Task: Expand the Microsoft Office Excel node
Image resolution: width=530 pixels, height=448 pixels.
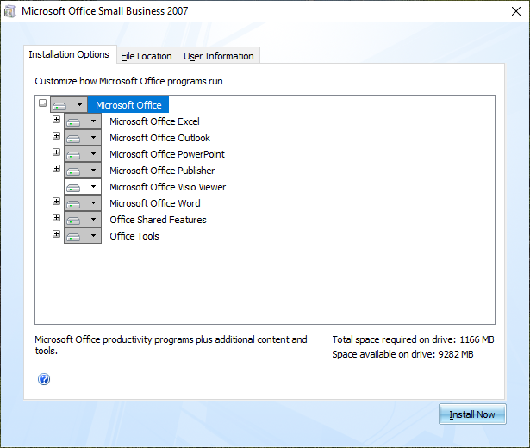Action: [x=57, y=119]
